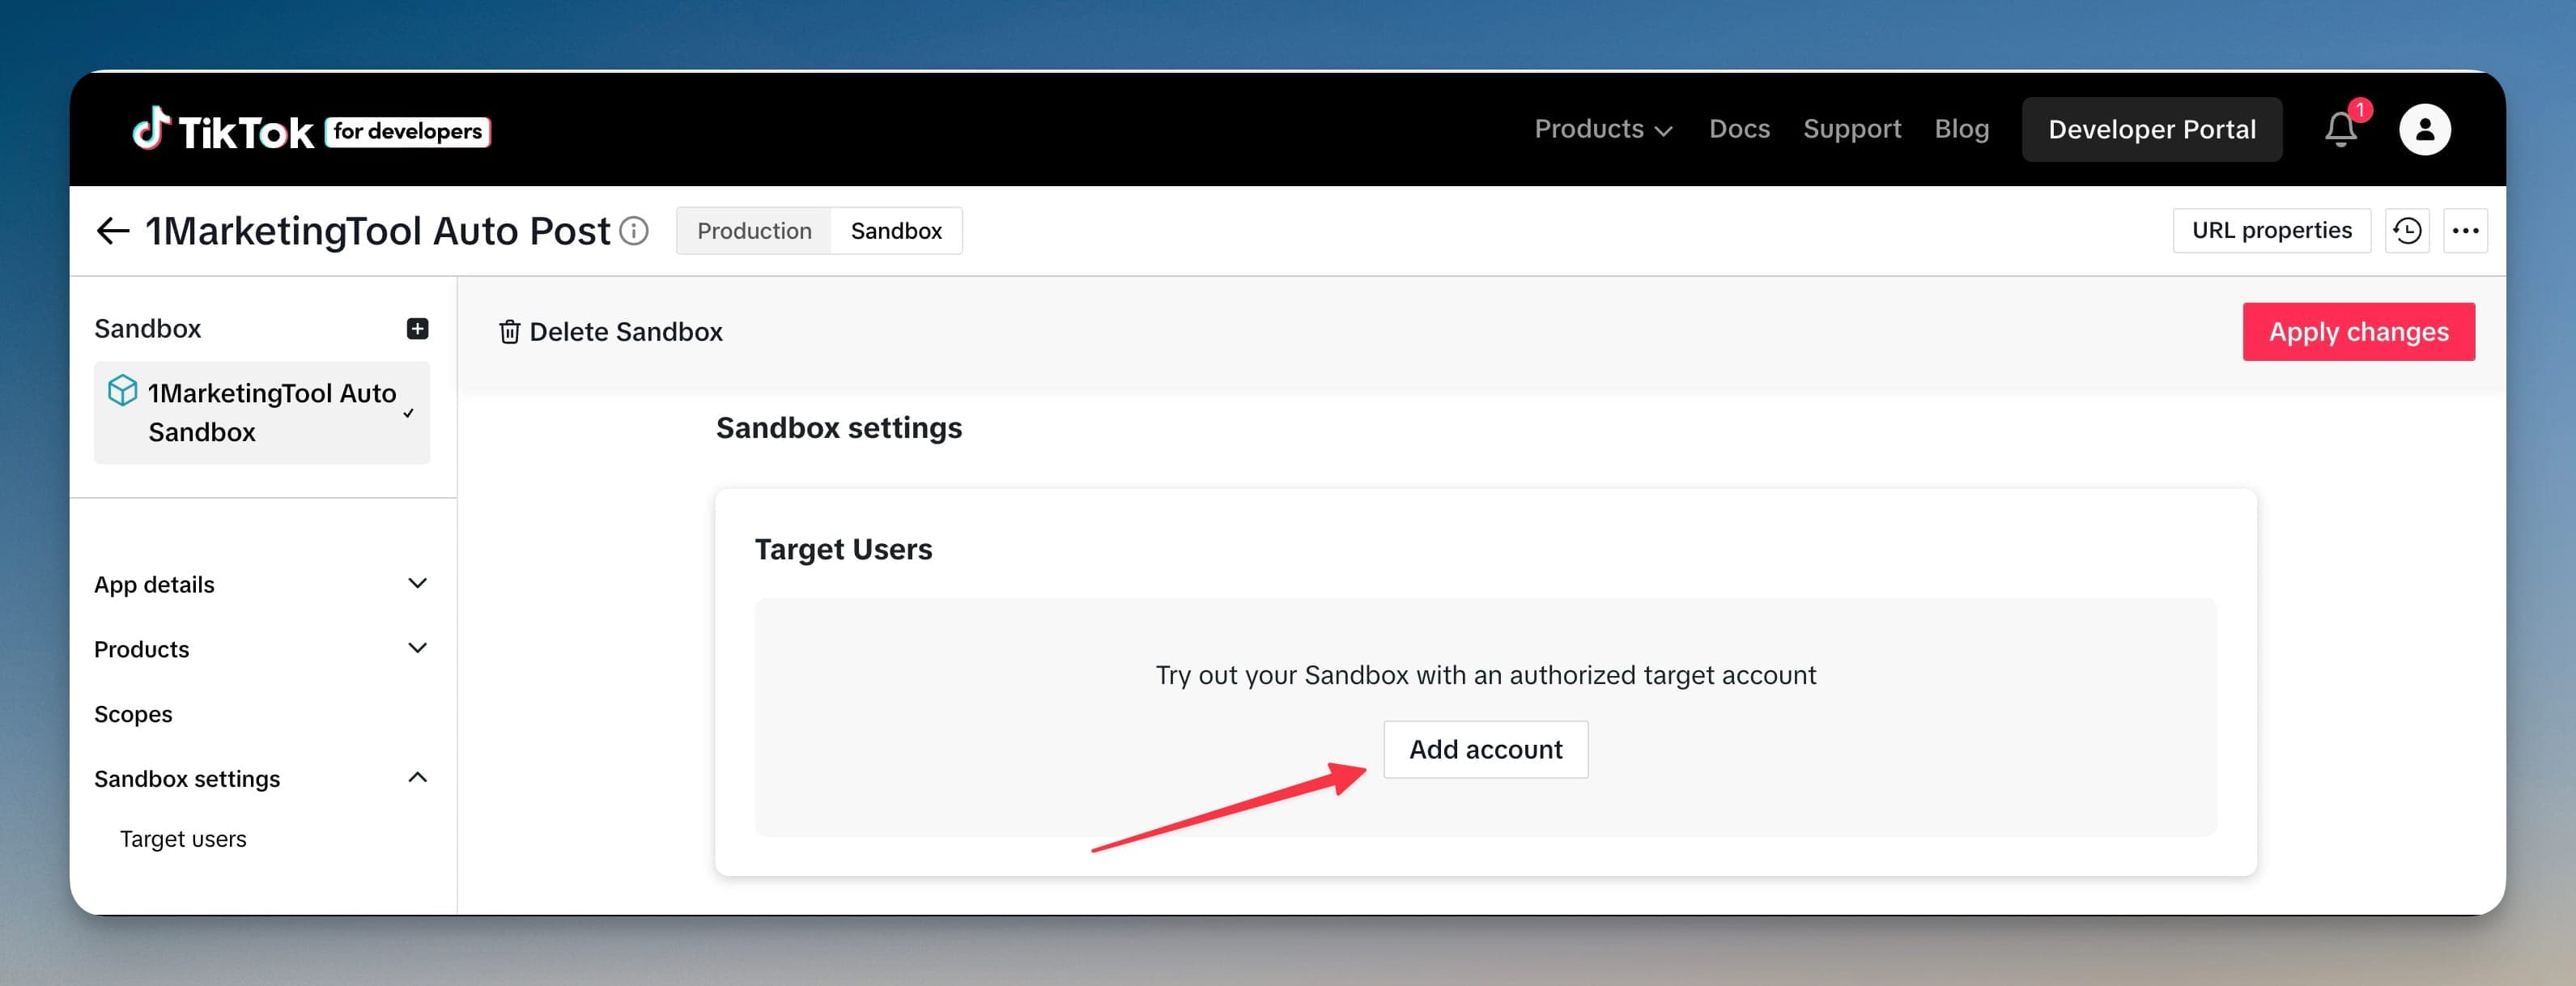Open Docs in the top navigation
This screenshot has height=986, width=2576.
pos(1739,129)
